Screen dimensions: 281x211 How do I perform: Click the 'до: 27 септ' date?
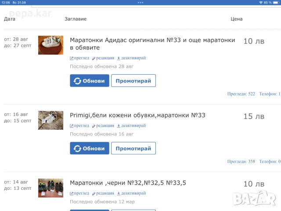pos(18,45)
